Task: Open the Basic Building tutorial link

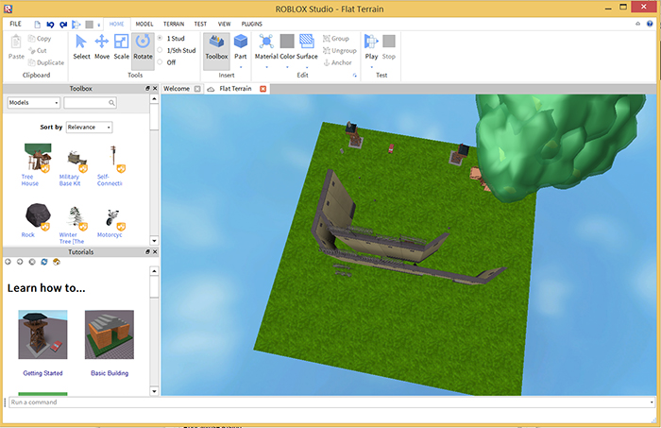Action: [x=110, y=373]
